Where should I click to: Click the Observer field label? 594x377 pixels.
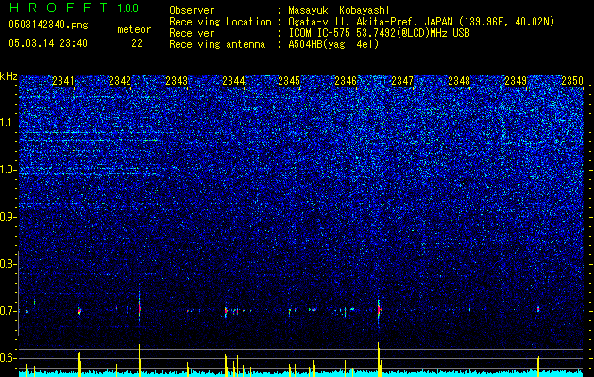[x=192, y=10]
